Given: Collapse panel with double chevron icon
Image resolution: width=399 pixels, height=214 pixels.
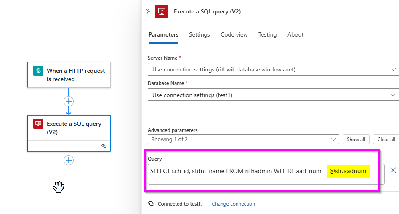Looking at the screenshot, I should [x=148, y=11].
